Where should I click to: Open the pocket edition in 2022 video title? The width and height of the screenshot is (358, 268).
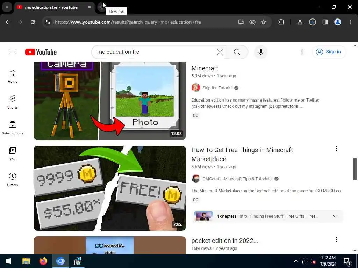[x=225, y=241]
